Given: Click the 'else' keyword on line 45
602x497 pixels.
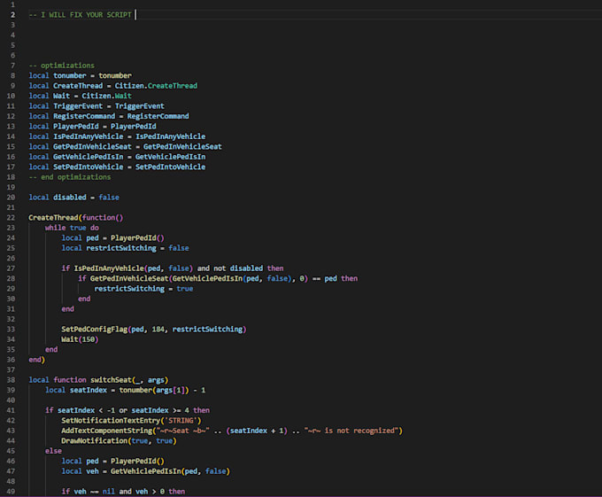Looking at the screenshot, I should click(53, 451).
